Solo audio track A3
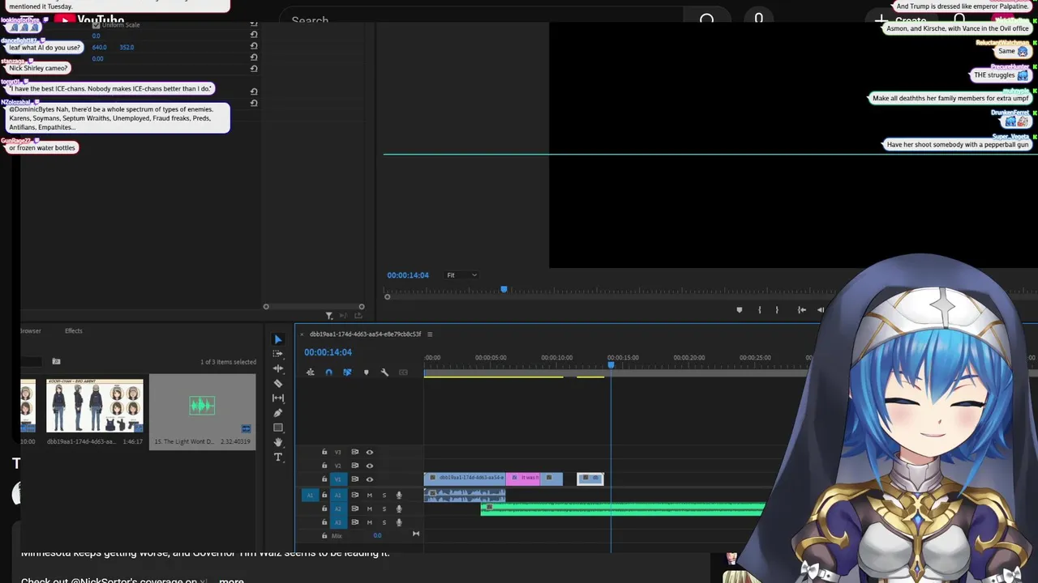Screen dimensions: 1038x583 (384, 522)
